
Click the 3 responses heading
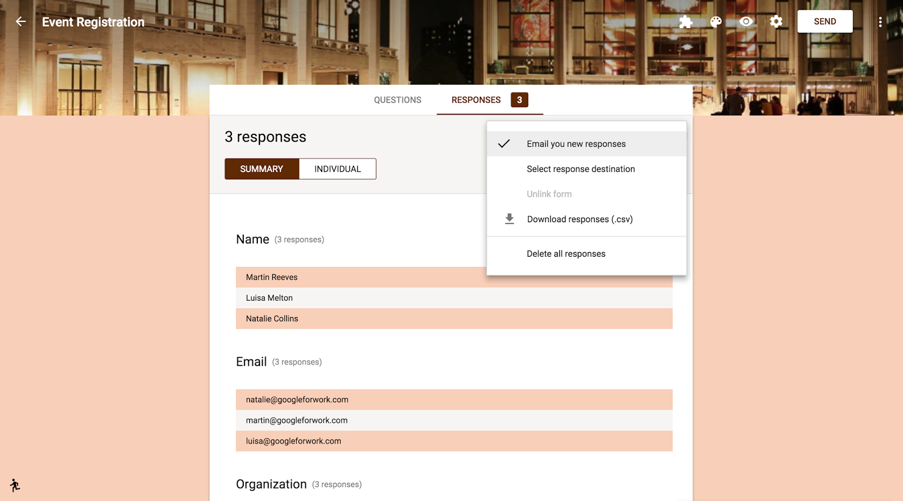(265, 137)
